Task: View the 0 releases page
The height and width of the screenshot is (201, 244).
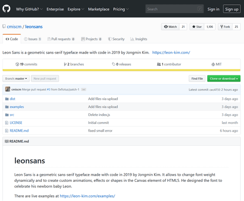Action: click(x=122, y=64)
